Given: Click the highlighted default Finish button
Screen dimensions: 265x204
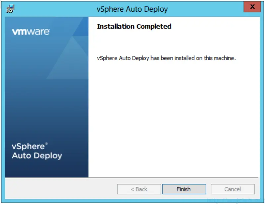Looking at the screenshot, I should click(184, 189).
